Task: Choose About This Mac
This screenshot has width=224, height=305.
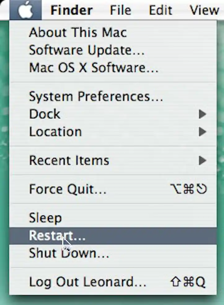Action: [113, 32]
